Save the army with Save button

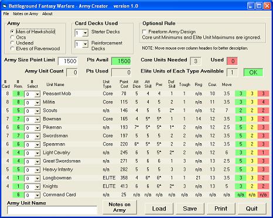point(190,209)
